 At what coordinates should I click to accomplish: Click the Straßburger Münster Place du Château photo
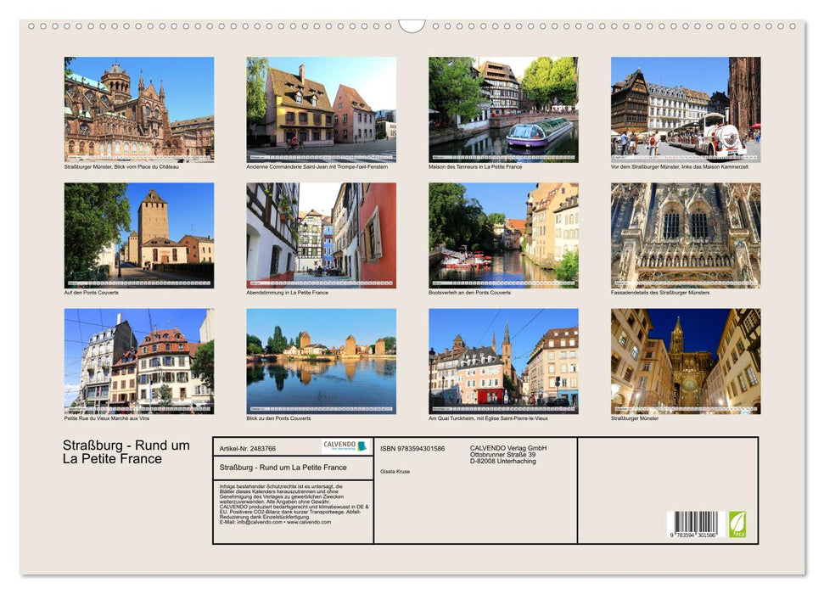[138, 109]
